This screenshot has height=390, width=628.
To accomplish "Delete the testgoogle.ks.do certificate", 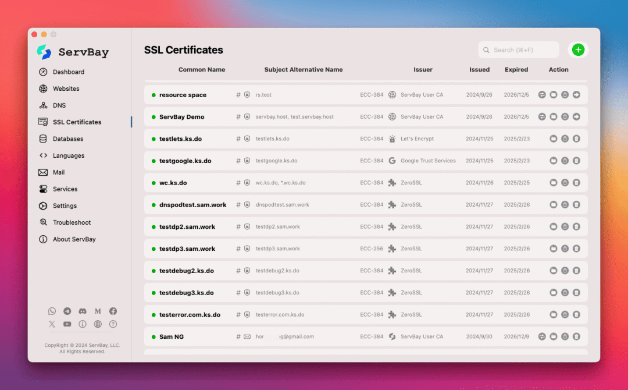I will pos(576,161).
